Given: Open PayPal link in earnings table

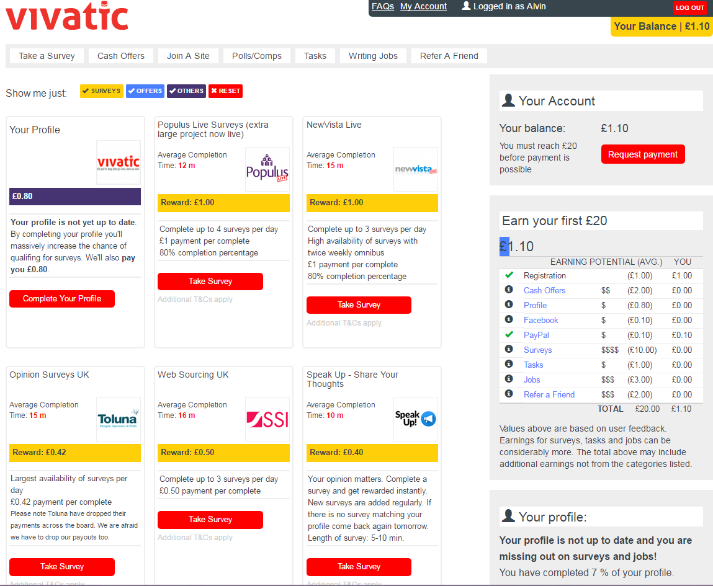Looking at the screenshot, I should tap(537, 335).
